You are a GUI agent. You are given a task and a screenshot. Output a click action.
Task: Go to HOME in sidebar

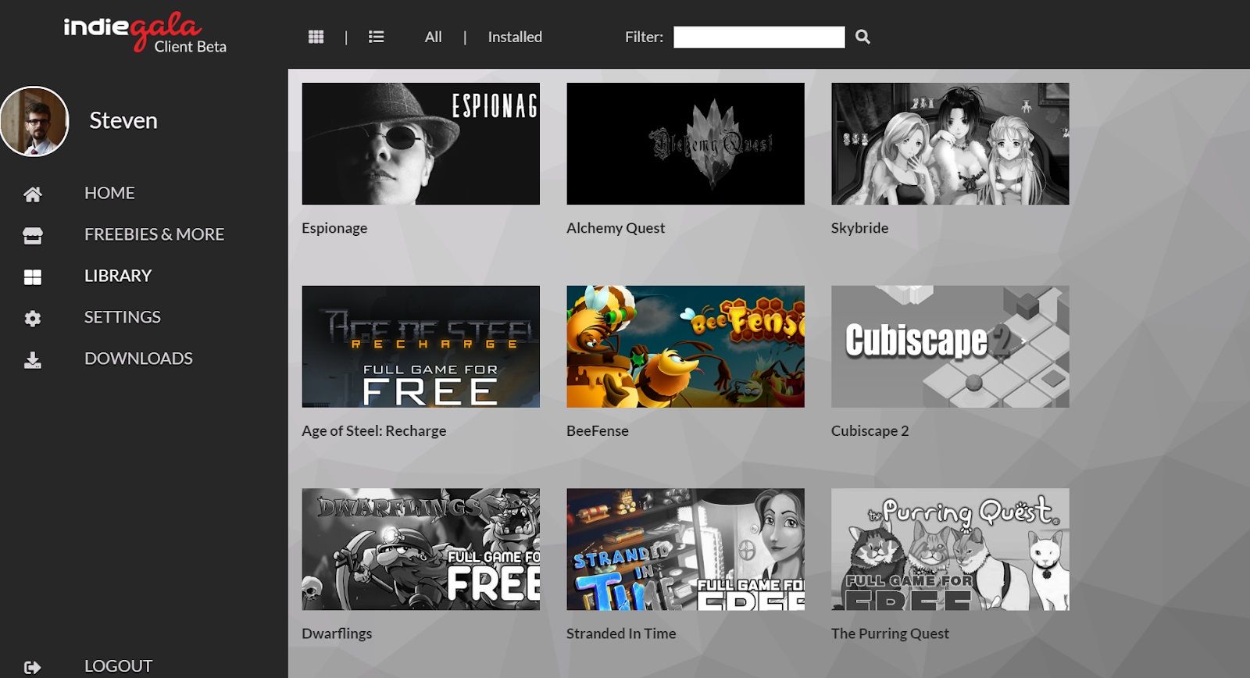click(109, 193)
